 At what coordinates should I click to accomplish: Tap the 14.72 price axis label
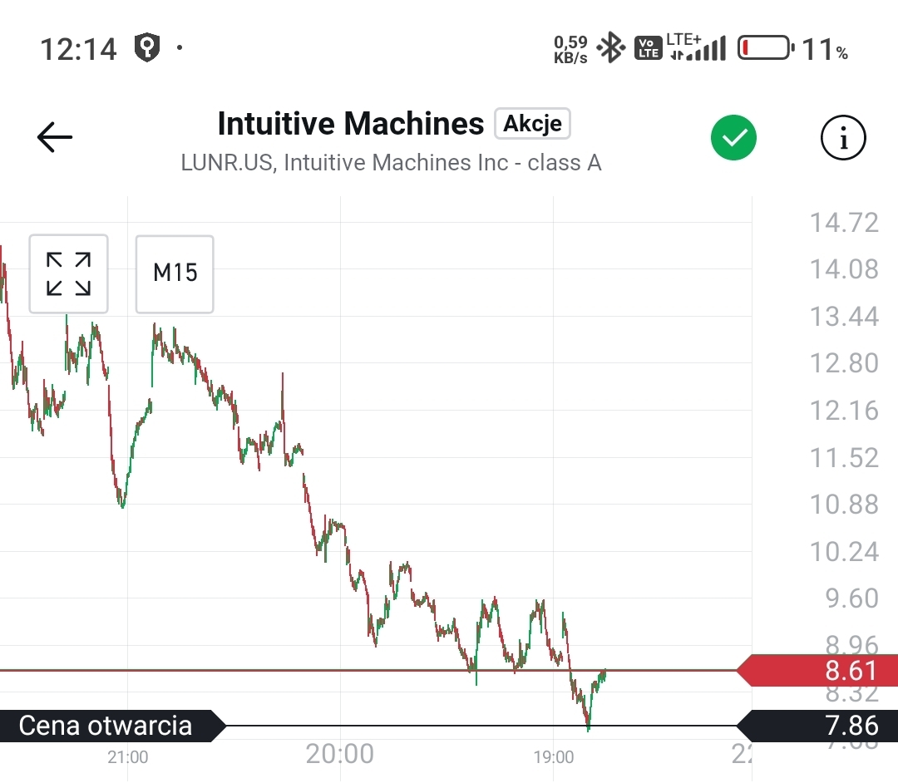(x=844, y=223)
